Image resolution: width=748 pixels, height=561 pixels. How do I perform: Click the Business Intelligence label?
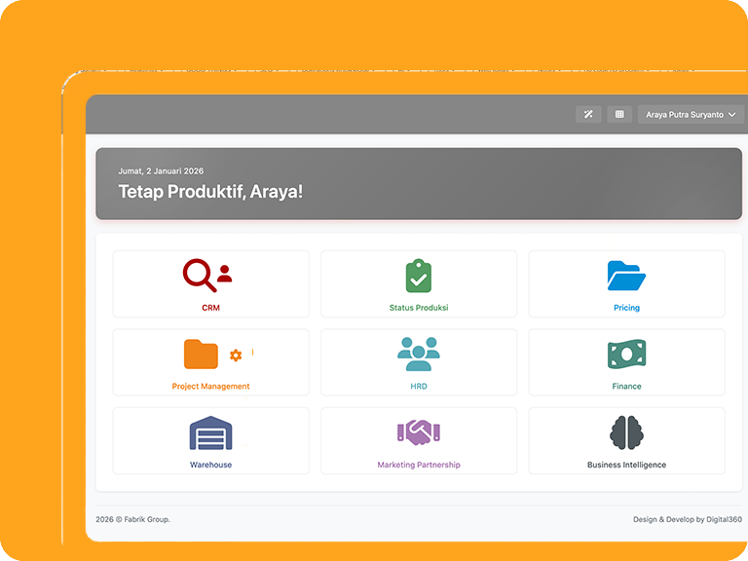click(626, 465)
